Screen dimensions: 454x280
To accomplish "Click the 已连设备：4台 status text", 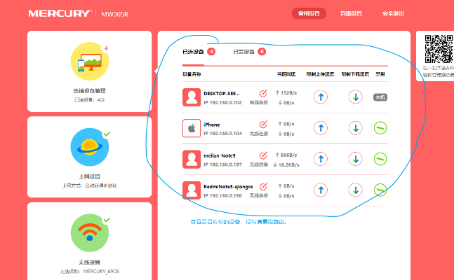I will pos(90,100).
